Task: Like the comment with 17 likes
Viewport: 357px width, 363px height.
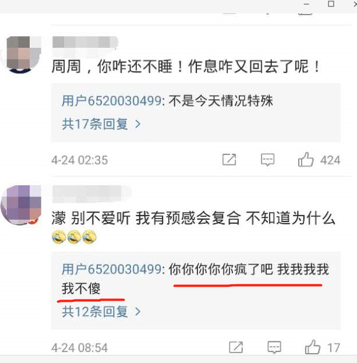Action: [x=313, y=347]
